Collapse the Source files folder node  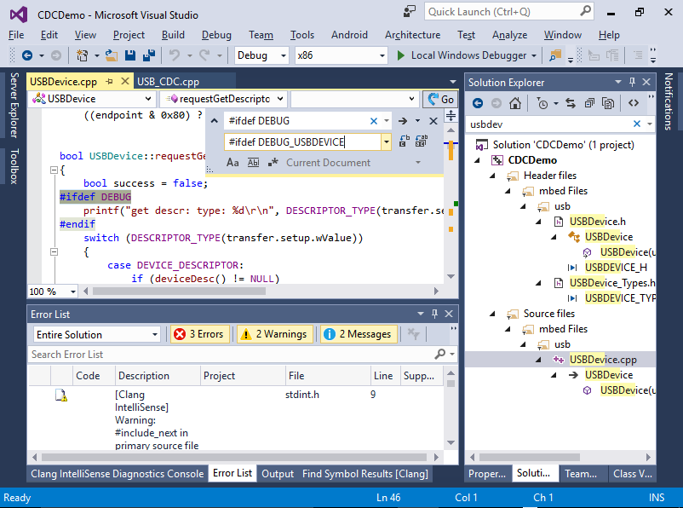492,314
